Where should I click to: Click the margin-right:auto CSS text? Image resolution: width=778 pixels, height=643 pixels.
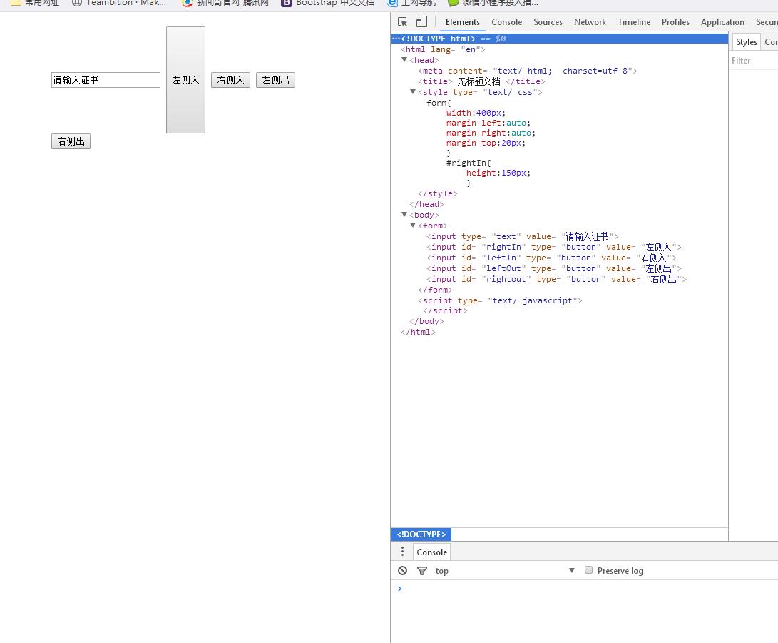click(x=491, y=133)
